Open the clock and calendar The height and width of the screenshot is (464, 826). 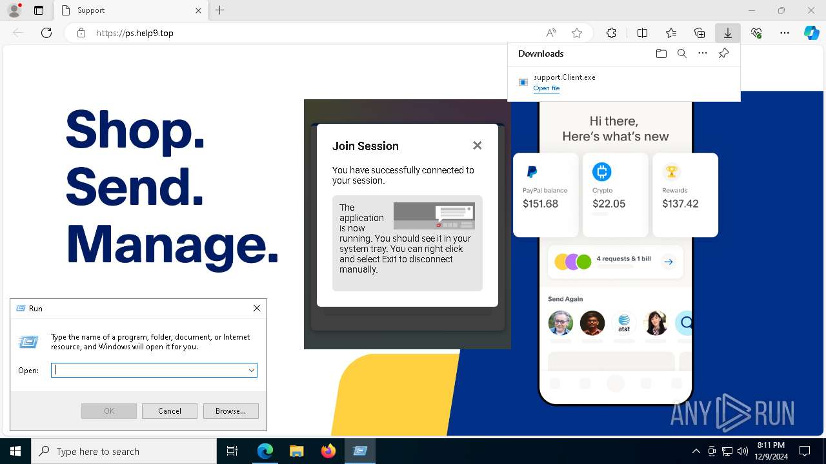click(x=771, y=451)
